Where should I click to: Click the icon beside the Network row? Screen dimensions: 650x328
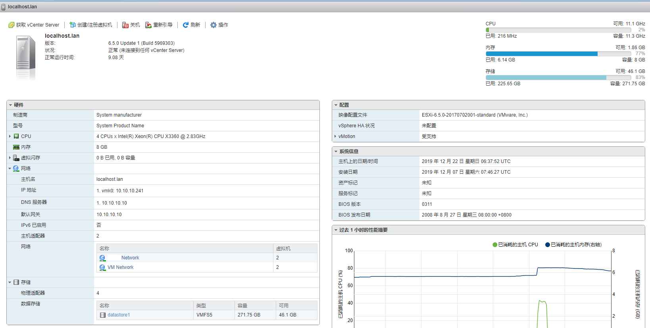[102, 258]
